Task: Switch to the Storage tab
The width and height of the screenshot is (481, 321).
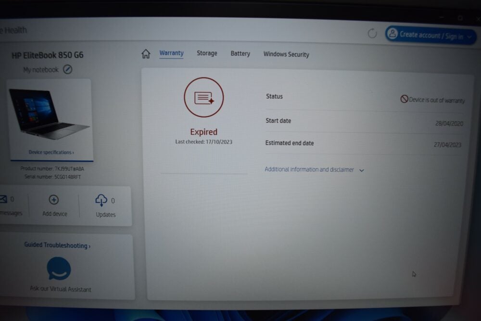Action: (x=207, y=53)
